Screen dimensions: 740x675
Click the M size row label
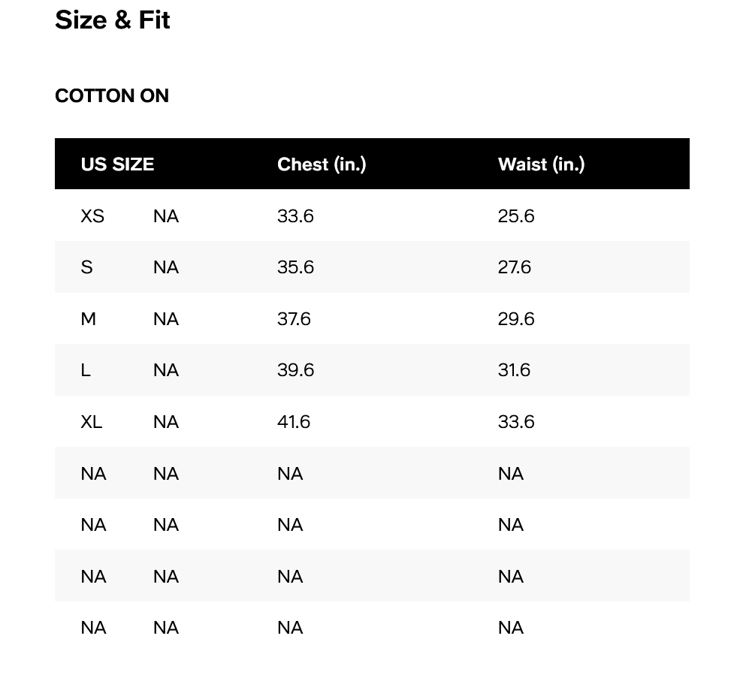[89, 319]
